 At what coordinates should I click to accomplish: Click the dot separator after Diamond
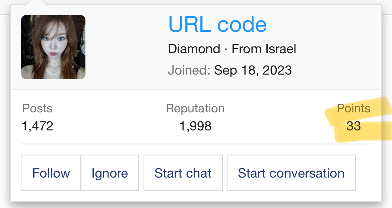[x=226, y=49]
